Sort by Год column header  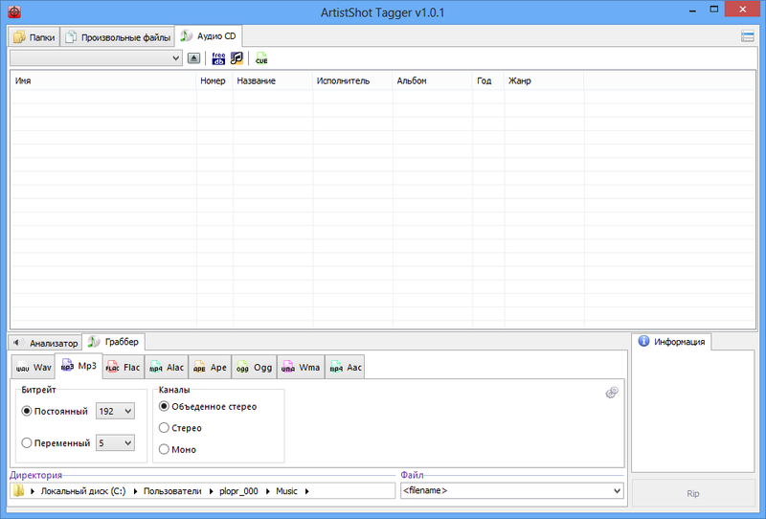[488, 80]
